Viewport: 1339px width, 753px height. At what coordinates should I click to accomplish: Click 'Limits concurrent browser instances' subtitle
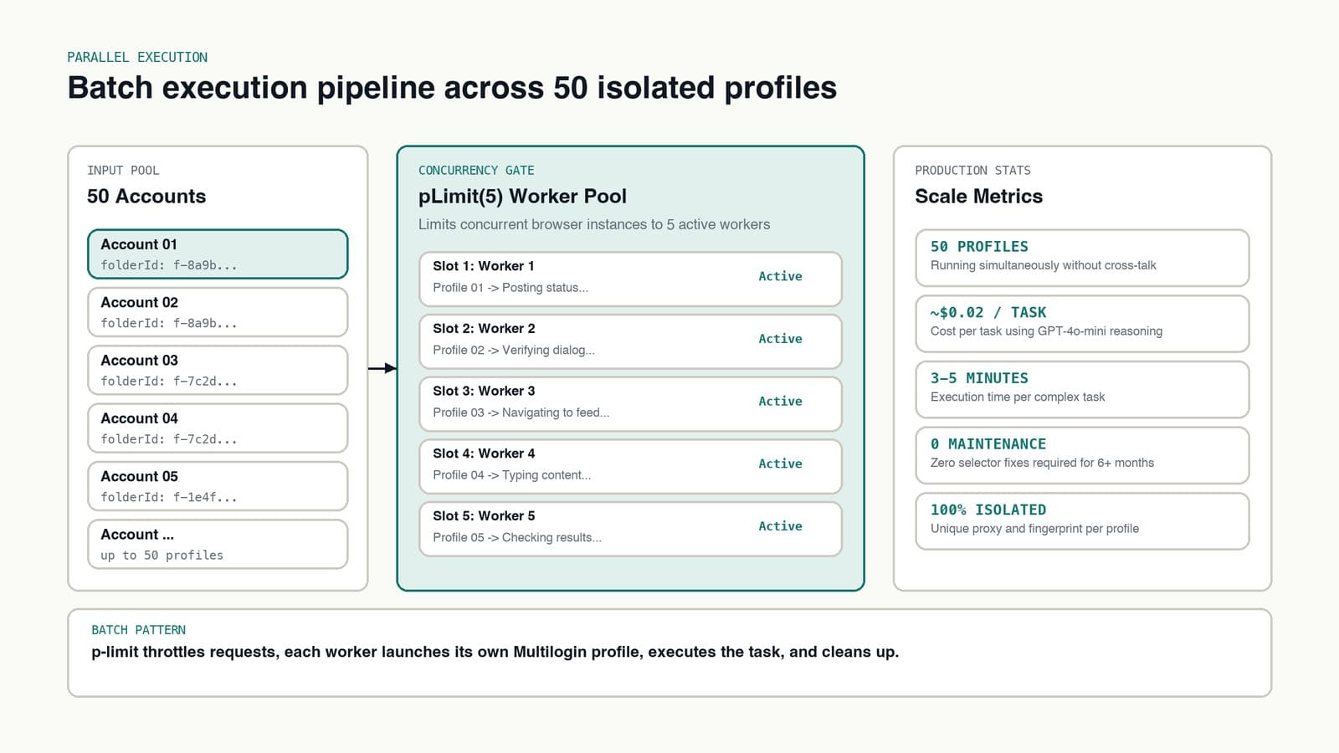pyautogui.click(x=594, y=224)
